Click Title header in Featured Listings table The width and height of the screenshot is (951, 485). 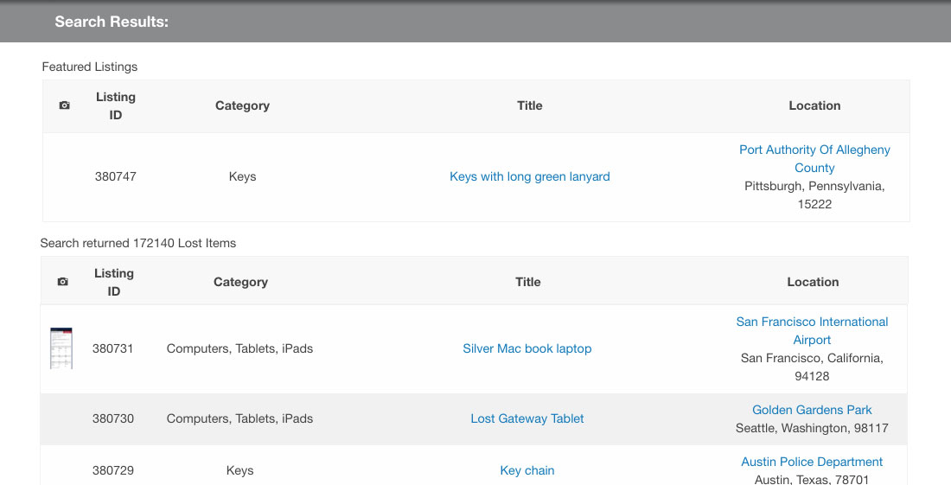click(x=529, y=105)
